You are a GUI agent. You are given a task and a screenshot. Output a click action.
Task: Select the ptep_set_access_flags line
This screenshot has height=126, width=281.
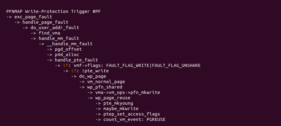[x=132, y=114]
